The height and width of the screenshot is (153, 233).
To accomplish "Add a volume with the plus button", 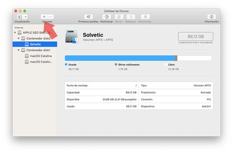I will [44, 17].
